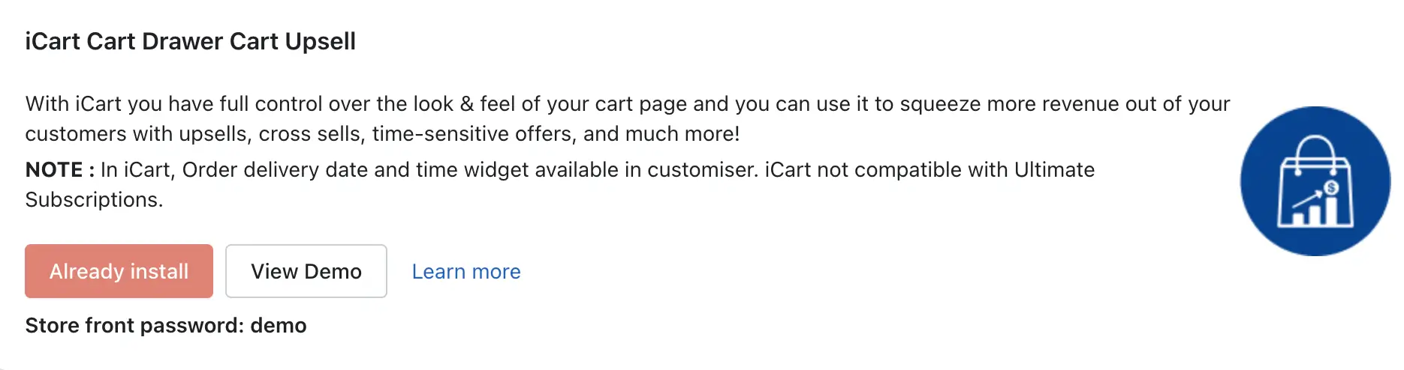The image size is (1404, 370).
Task: Click the upward growth arrow in the logo
Action: (x=1307, y=199)
